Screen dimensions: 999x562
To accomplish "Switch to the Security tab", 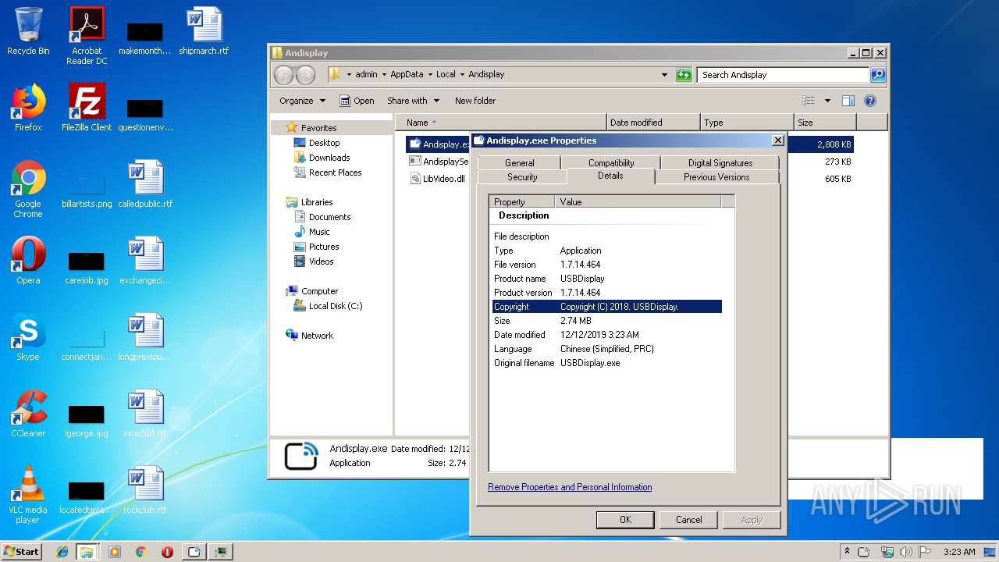I will coord(522,177).
